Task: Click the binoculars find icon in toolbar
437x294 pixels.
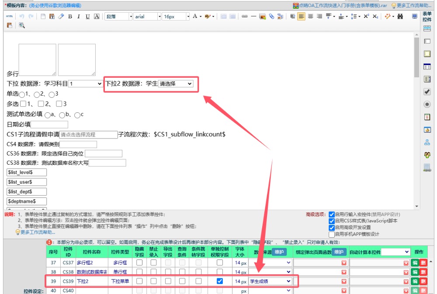Action: 399,17
